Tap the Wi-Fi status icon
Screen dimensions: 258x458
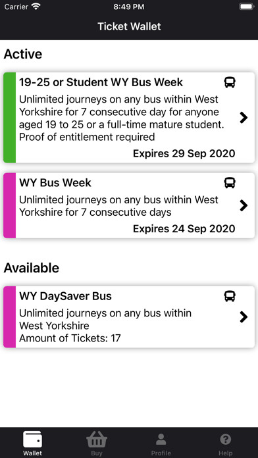tap(36, 7)
